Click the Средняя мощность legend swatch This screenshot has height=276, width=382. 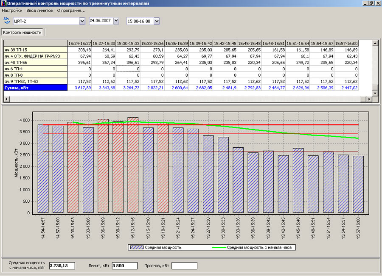136,247
